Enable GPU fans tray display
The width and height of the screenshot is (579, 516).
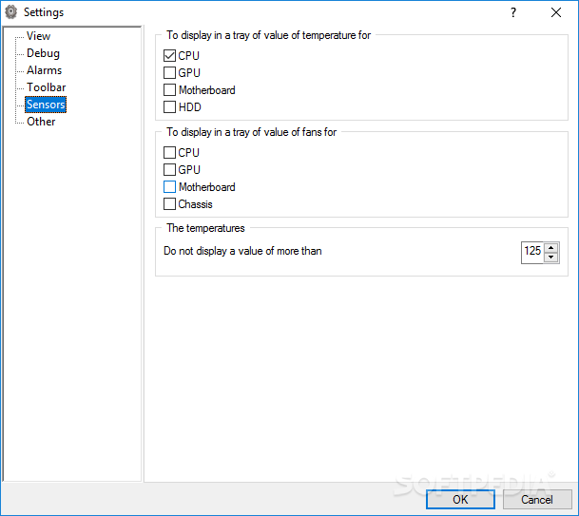coord(170,170)
